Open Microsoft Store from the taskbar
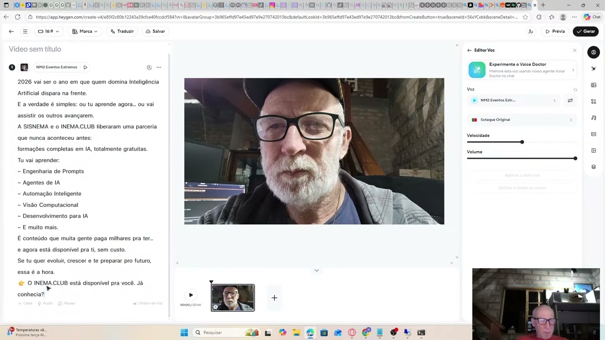This screenshot has width=605, height=340. [324, 332]
